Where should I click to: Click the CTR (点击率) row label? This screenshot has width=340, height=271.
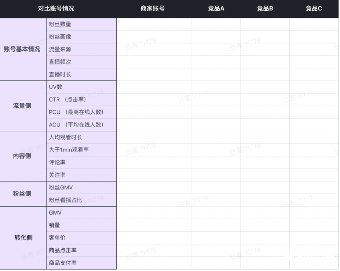(x=81, y=100)
